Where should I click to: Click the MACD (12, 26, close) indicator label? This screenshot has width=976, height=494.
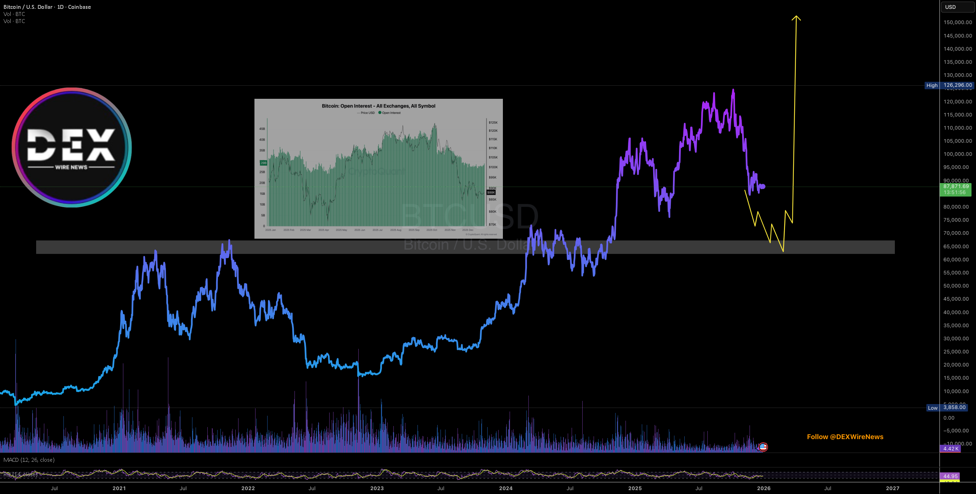29,460
